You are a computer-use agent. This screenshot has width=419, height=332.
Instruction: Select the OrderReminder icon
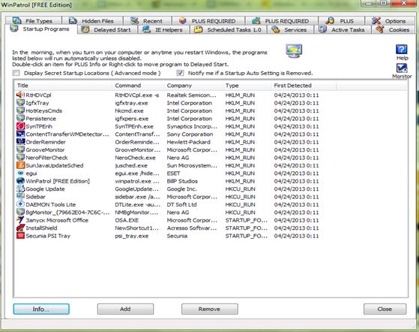tap(20, 142)
